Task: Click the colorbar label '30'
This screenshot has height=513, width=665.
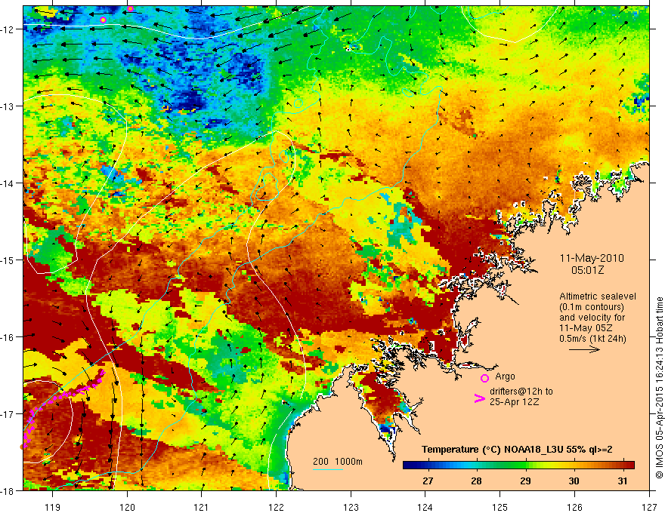Action: tap(574, 481)
